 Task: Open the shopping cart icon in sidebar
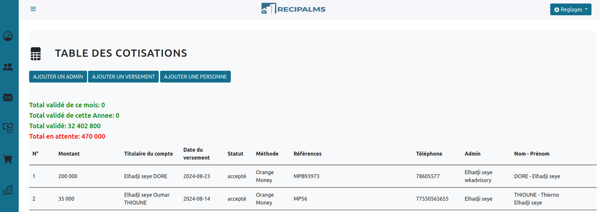(x=8, y=159)
